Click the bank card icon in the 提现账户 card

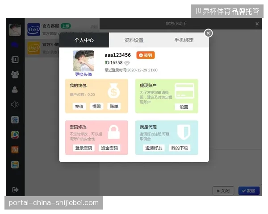[184, 91]
